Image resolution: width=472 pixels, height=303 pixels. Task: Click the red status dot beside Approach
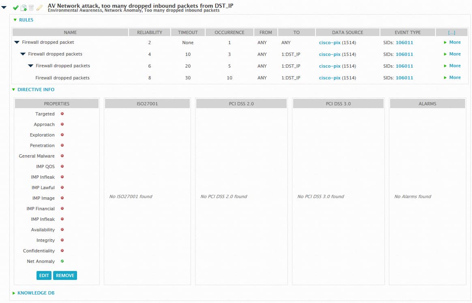(x=62, y=124)
